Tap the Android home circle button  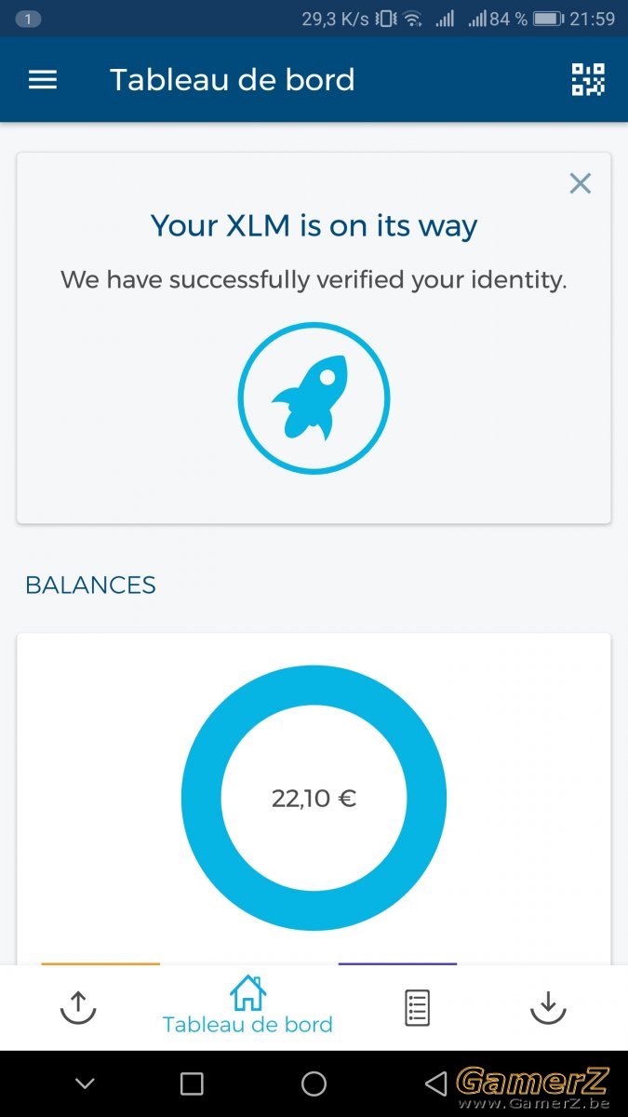tap(314, 1083)
